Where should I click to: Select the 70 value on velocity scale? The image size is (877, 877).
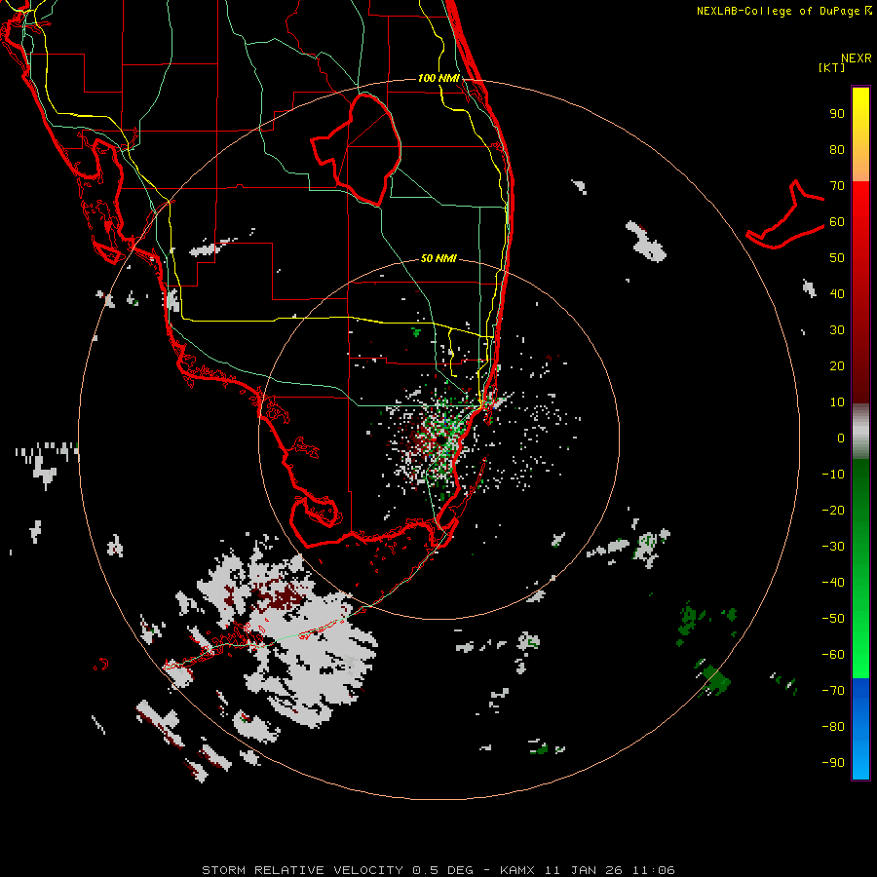[837, 186]
